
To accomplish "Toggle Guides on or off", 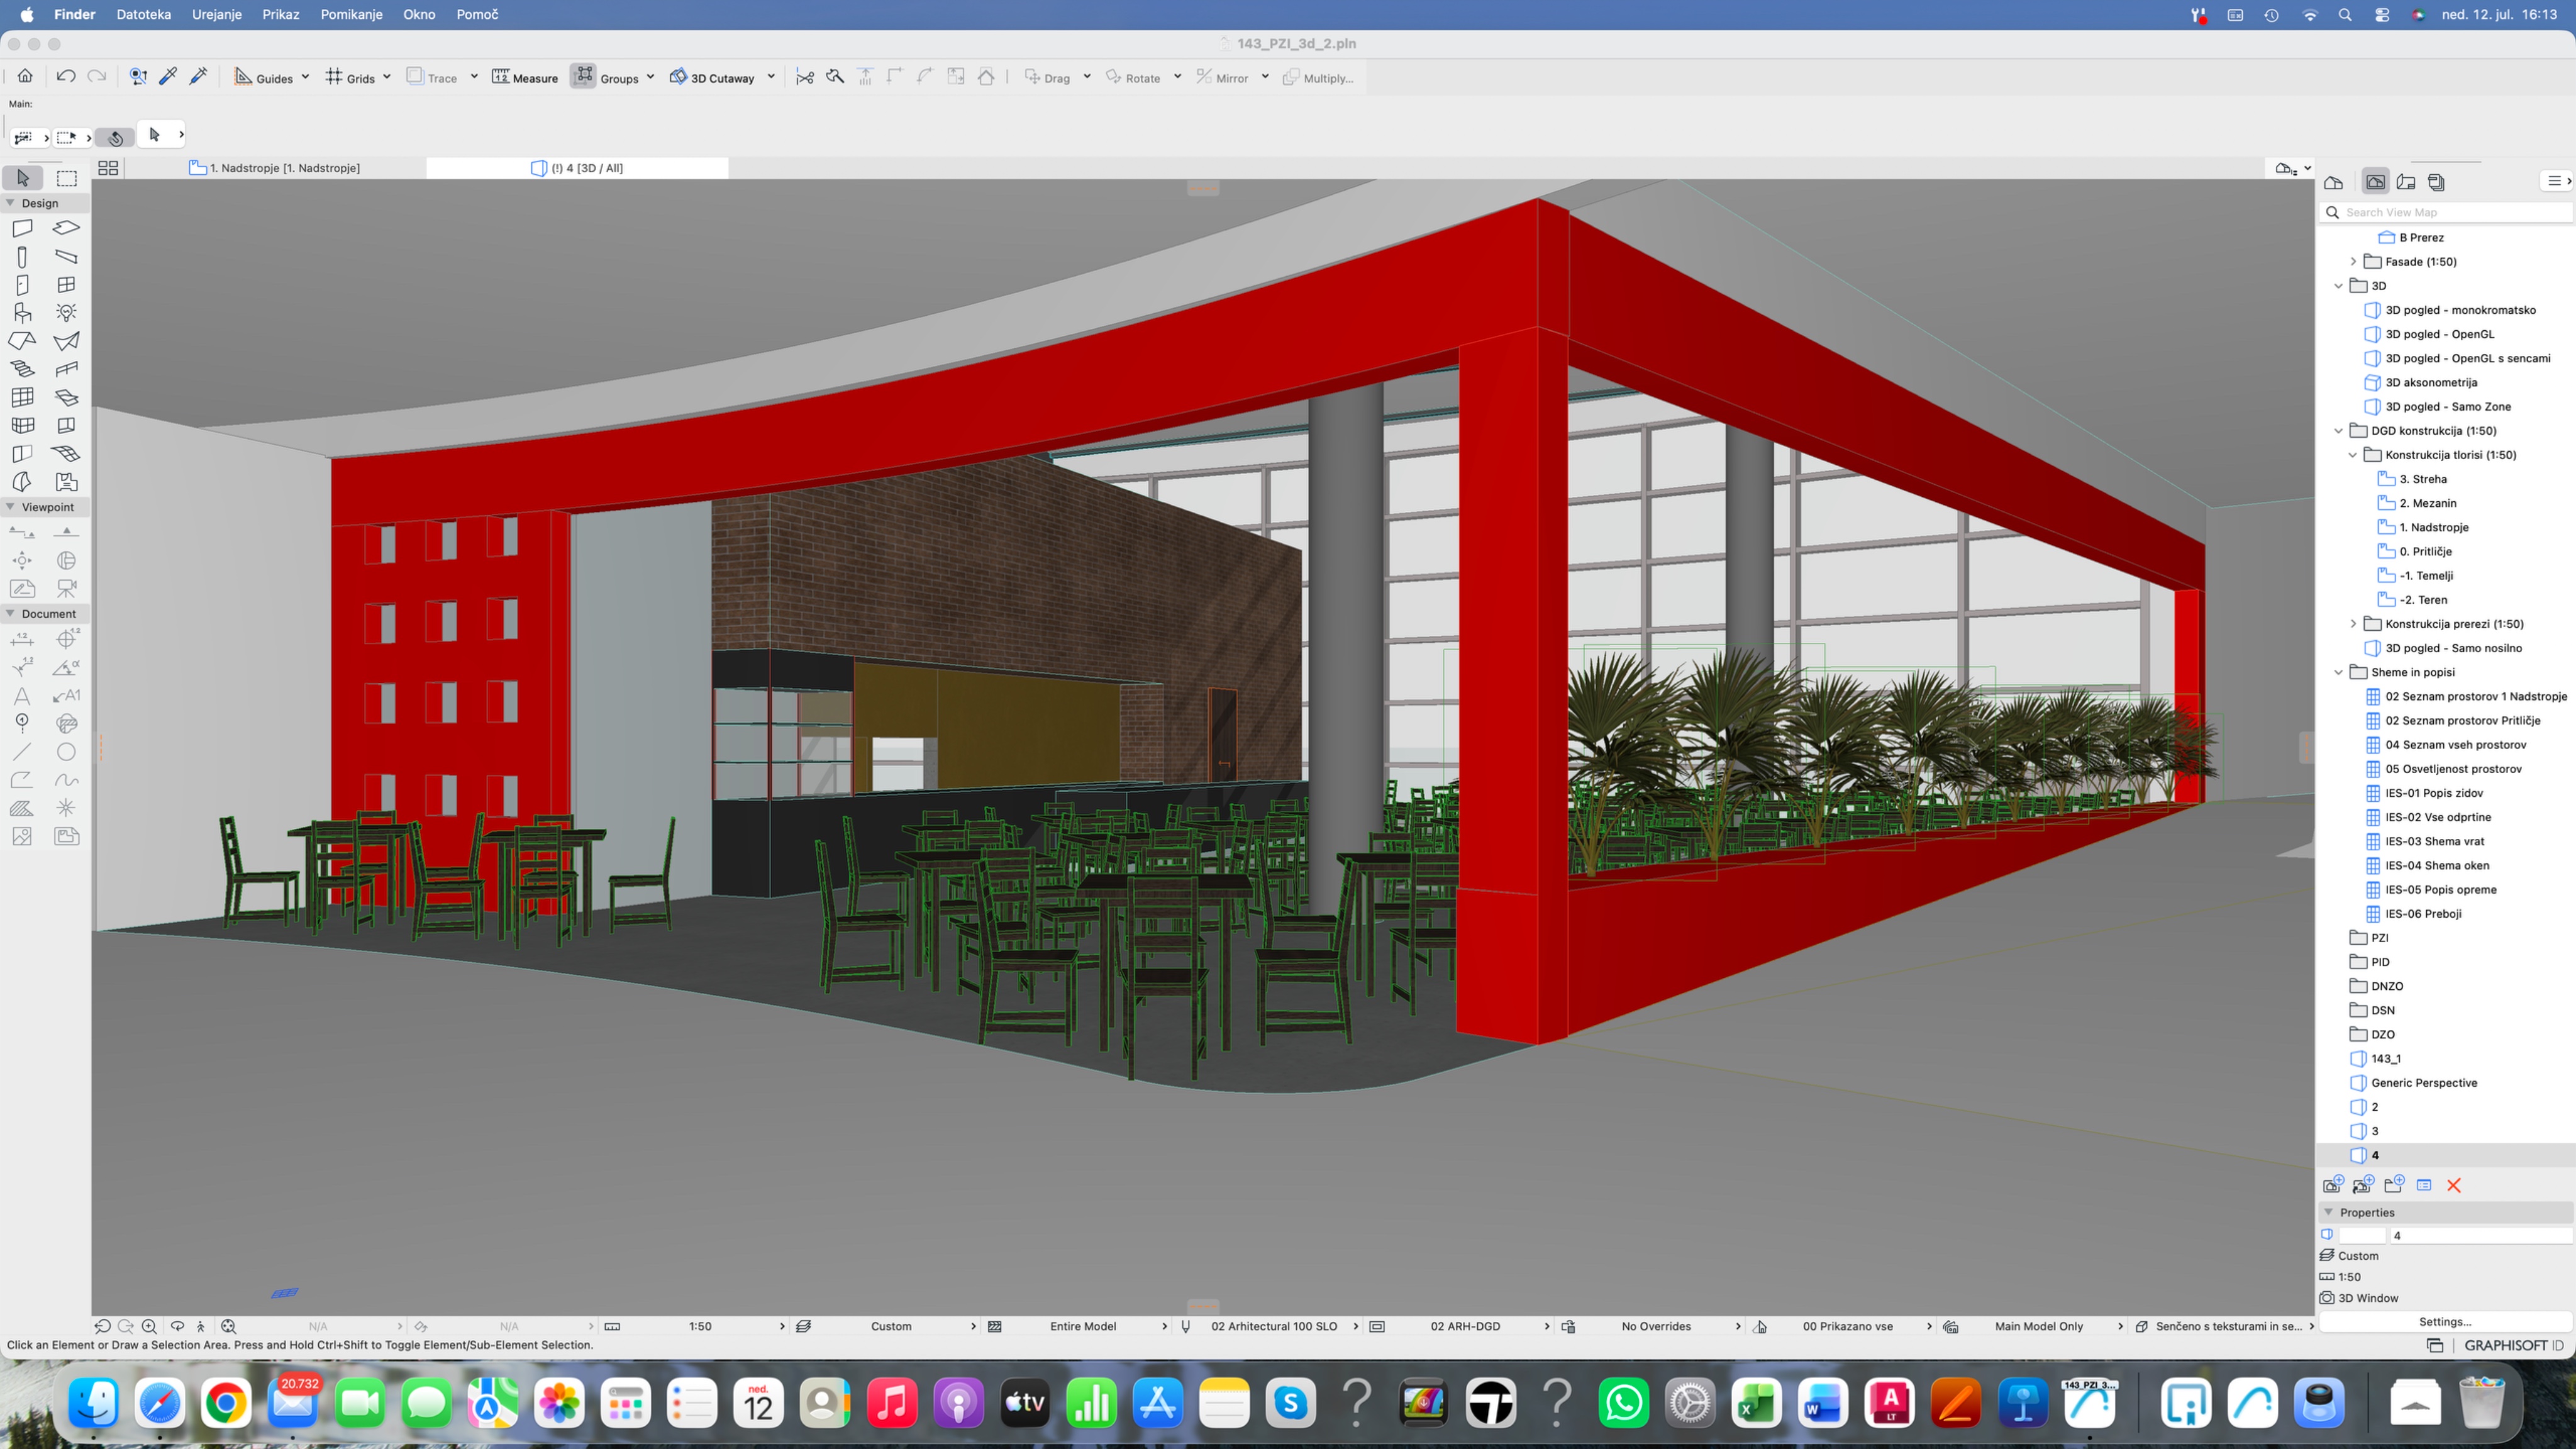I will [263, 77].
